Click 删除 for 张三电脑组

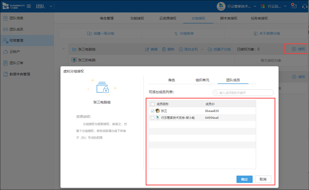click(168, 49)
